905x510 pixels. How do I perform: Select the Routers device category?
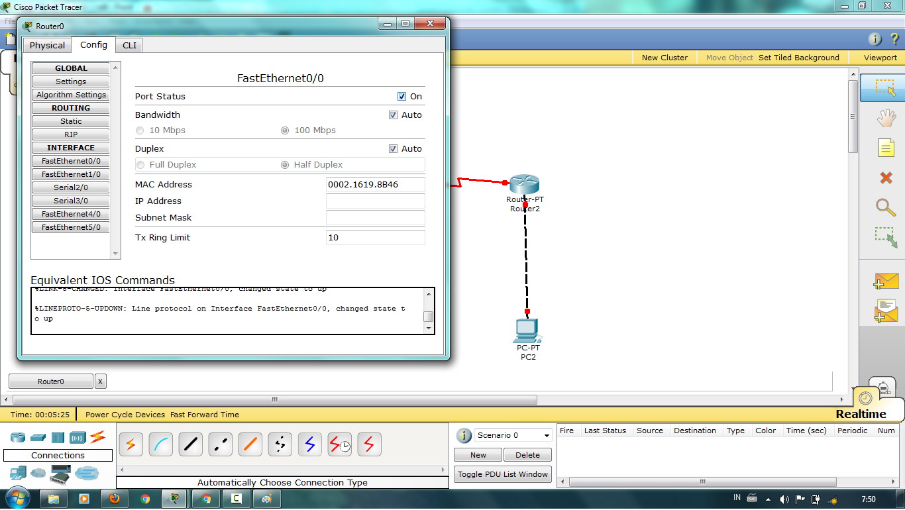click(17, 438)
